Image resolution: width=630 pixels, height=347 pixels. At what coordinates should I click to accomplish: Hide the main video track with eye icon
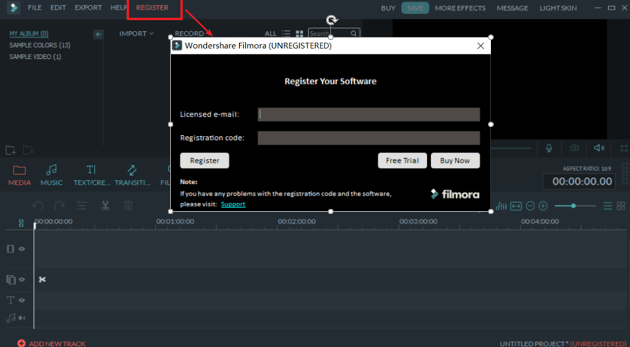pos(22,249)
